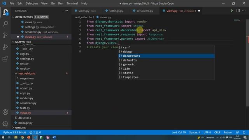Click the VS Code logo in title bar
249x140 pixels.
pyautogui.click(x=4, y=3)
